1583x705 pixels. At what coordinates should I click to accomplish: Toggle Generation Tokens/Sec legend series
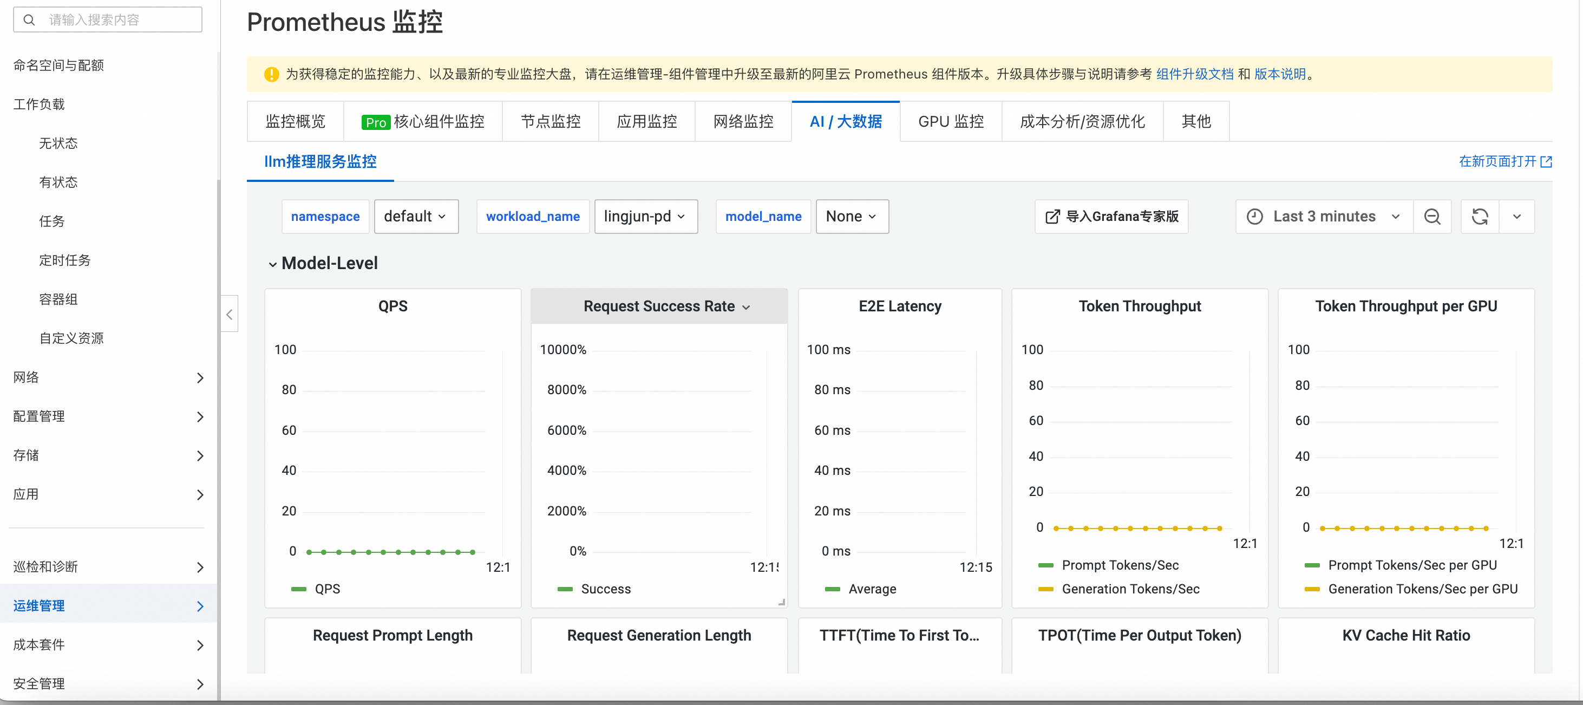pos(1130,589)
